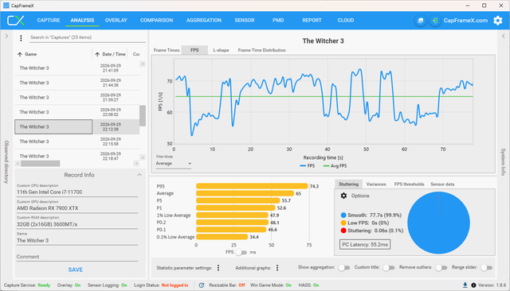
Task: Open the AGGREGATION tab
Action: tap(204, 21)
